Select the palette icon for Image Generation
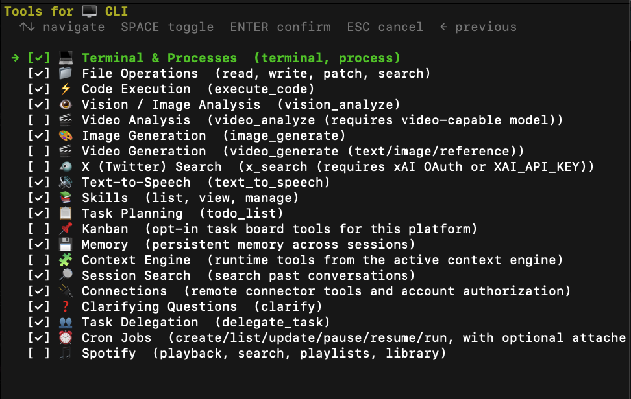 tap(66, 135)
